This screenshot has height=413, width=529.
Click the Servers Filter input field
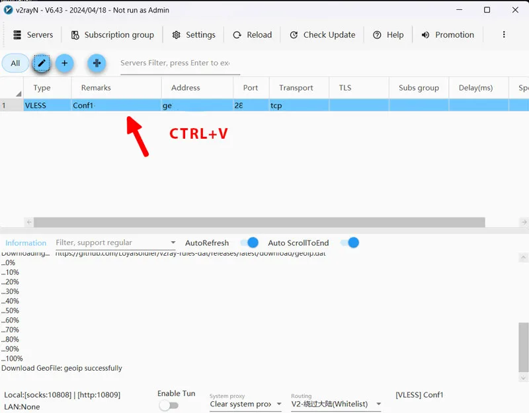click(175, 63)
